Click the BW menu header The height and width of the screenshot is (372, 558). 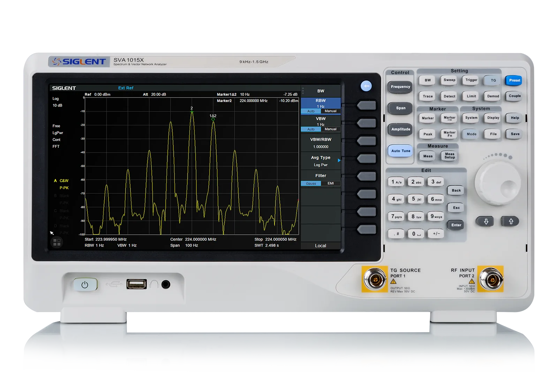(x=321, y=91)
